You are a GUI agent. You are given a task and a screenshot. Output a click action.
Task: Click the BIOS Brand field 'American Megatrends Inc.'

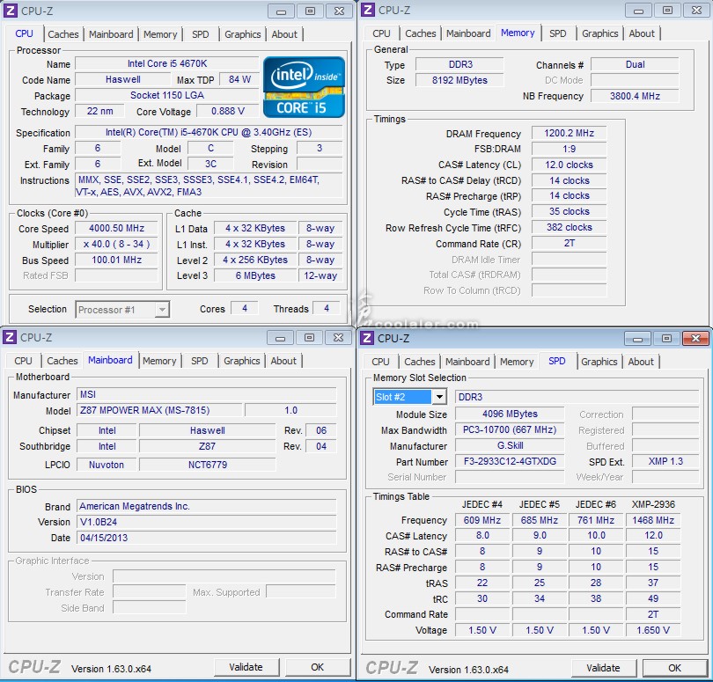click(207, 506)
